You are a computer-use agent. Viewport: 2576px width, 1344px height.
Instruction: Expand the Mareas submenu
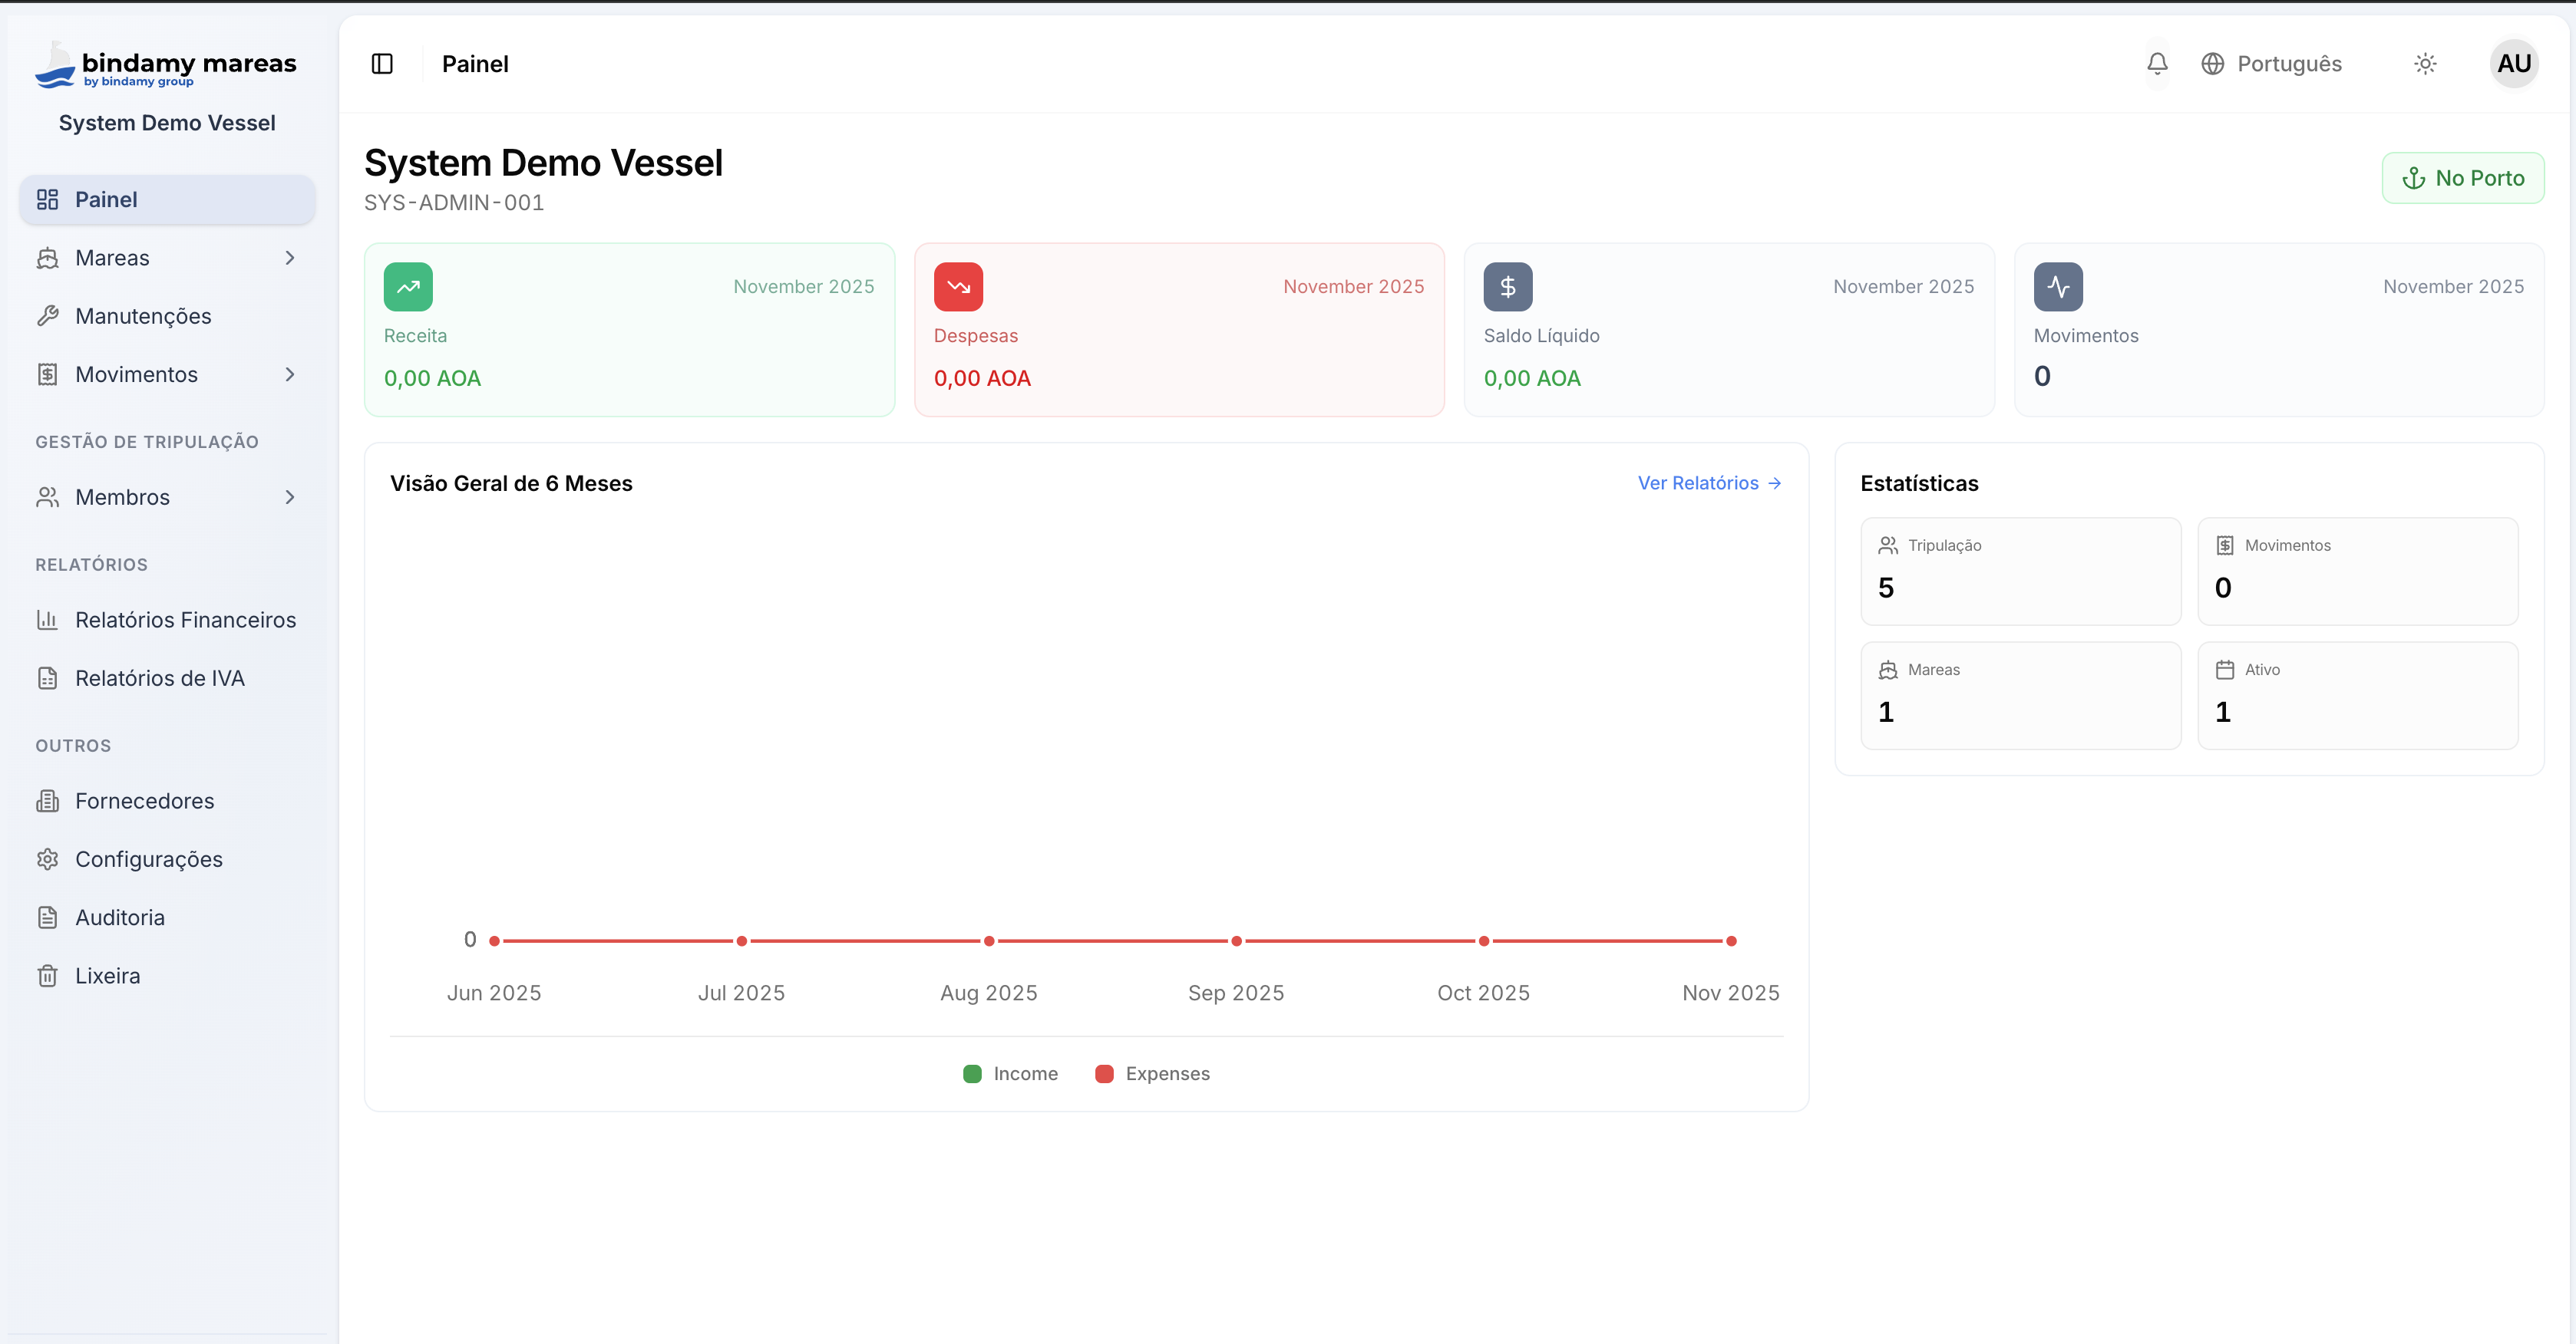pos(289,258)
